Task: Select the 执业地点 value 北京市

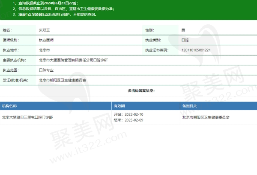Action: tap(44, 50)
